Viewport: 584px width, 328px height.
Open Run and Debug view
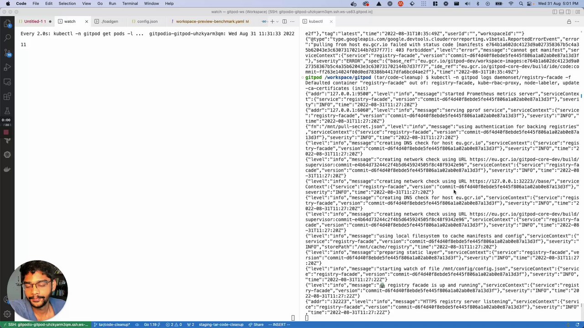point(7,67)
